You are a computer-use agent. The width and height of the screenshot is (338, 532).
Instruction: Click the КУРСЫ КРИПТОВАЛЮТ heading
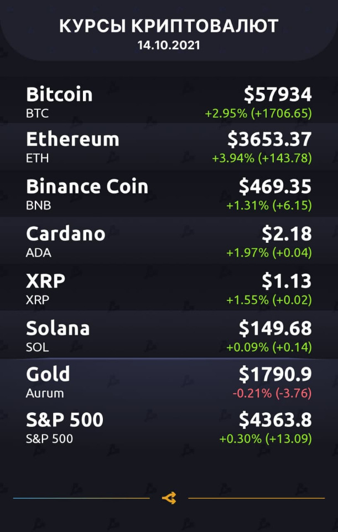pyautogui.click(x=169, y=26)
